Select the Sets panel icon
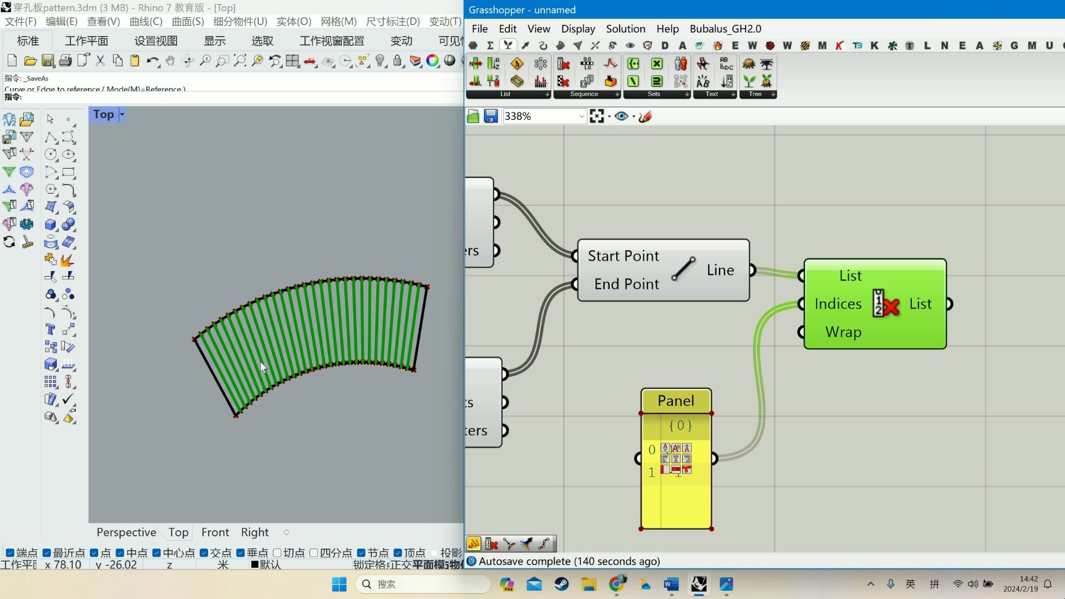1065x599 pixels. click(x=653, y=94)
